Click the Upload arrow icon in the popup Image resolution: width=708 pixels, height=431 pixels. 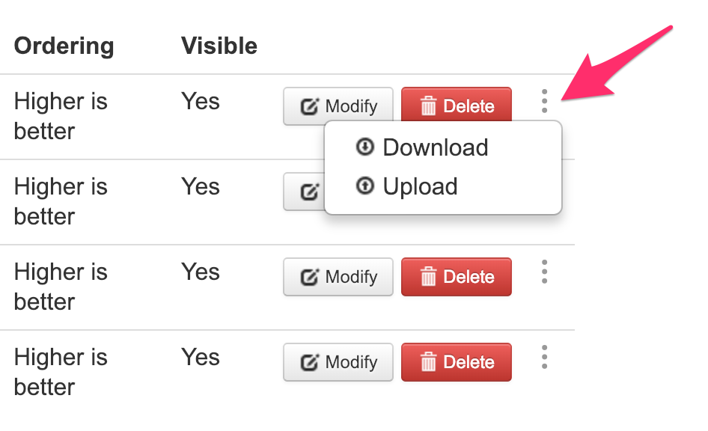click(x=365, y=186)
